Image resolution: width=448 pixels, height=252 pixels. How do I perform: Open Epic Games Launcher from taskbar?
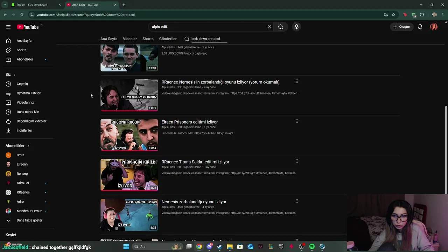tap(281, 246)
